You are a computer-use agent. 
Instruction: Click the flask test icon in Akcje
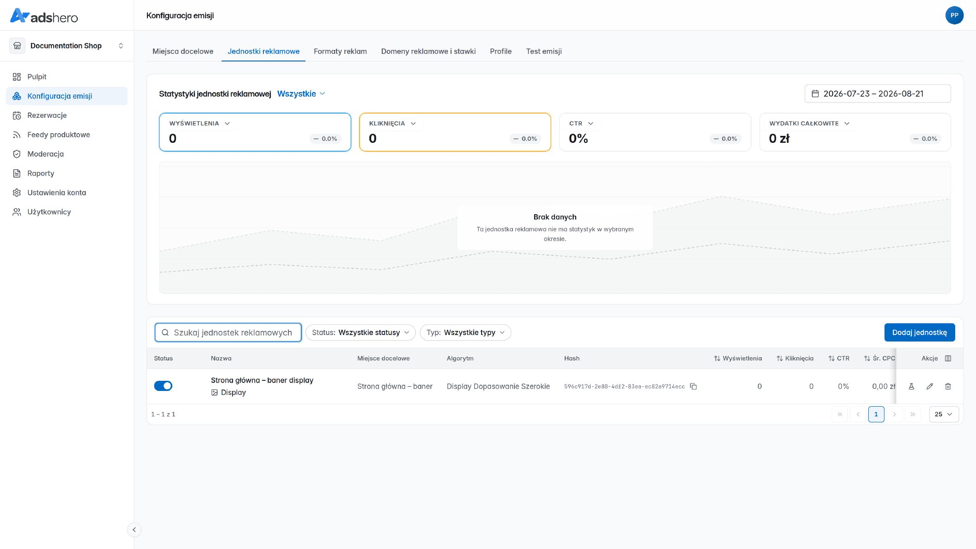(911, 386)
